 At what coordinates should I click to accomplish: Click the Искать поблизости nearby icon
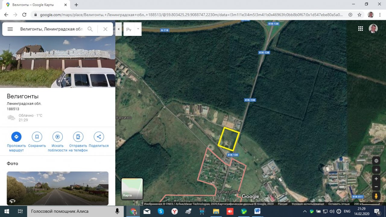pos(57,137)
